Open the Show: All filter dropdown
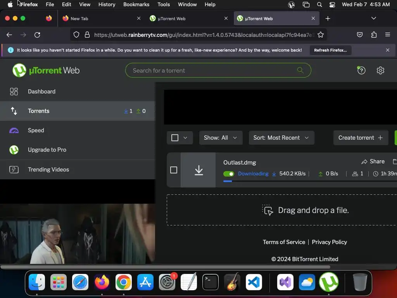 click(221, 138)
